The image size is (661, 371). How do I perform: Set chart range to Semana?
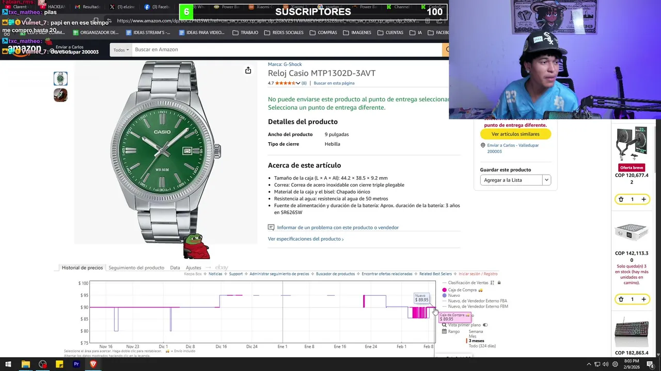[476, 331]
